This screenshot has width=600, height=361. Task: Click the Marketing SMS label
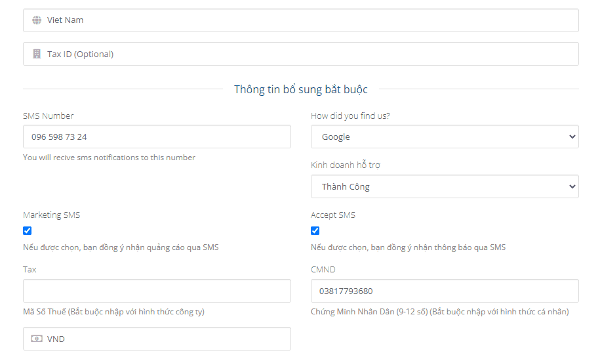52,215
